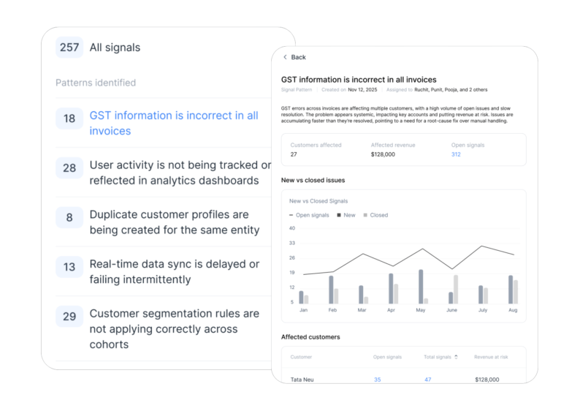
Task: Click the 8 badge for duplicate profiles
Action: [69, 217]
